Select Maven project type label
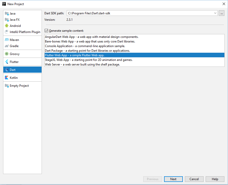The height and width of the screenshot is (185, 228). 14,40
